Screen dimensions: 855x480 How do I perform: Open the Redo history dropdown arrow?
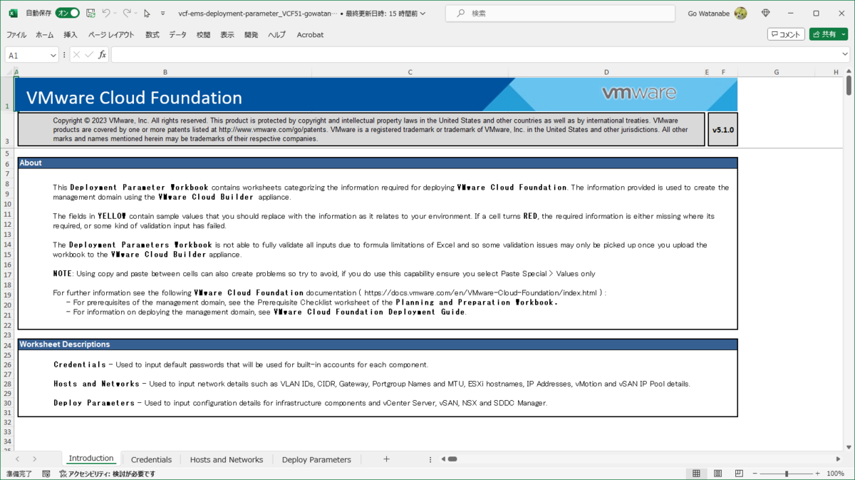[136, 14]
